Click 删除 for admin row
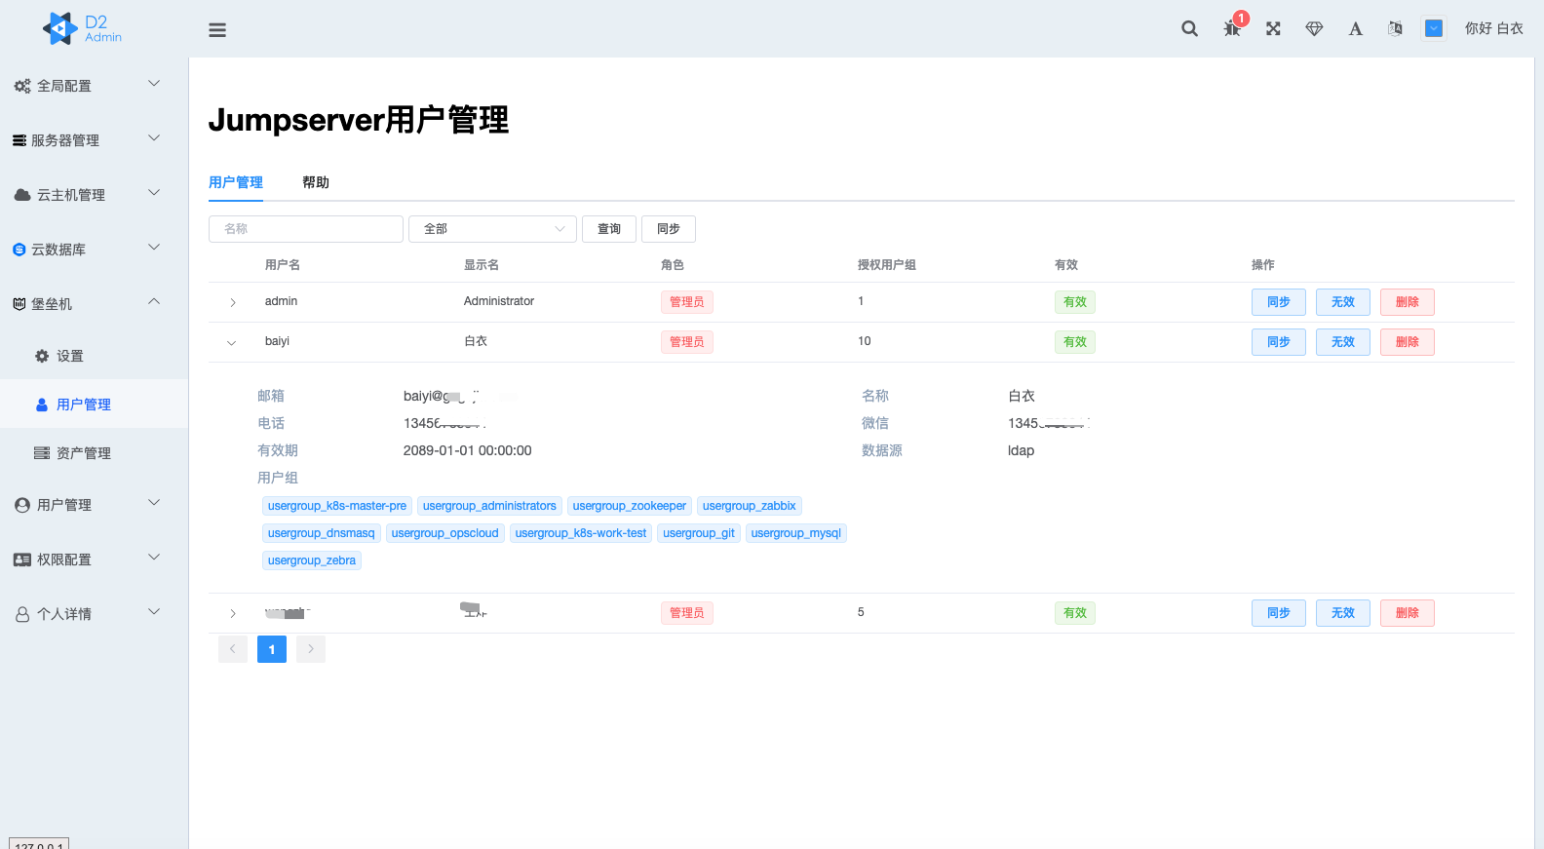The height and width of the screenshot is (849, 1544). coord(1408,302)
